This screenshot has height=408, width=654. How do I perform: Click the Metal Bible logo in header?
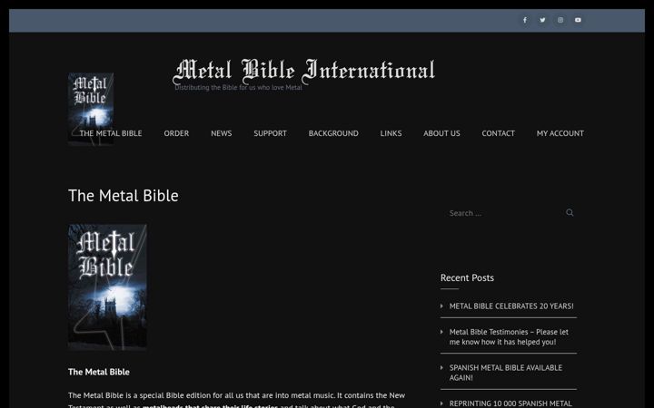(x=91, y=109)
